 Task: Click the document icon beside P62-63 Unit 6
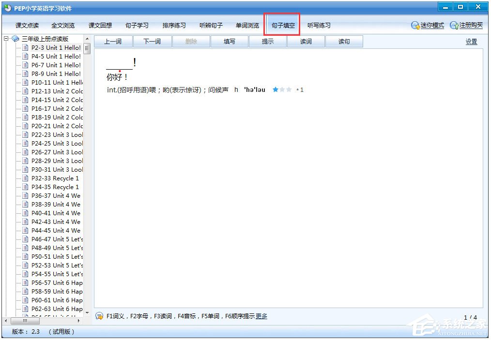click(25, 309)
